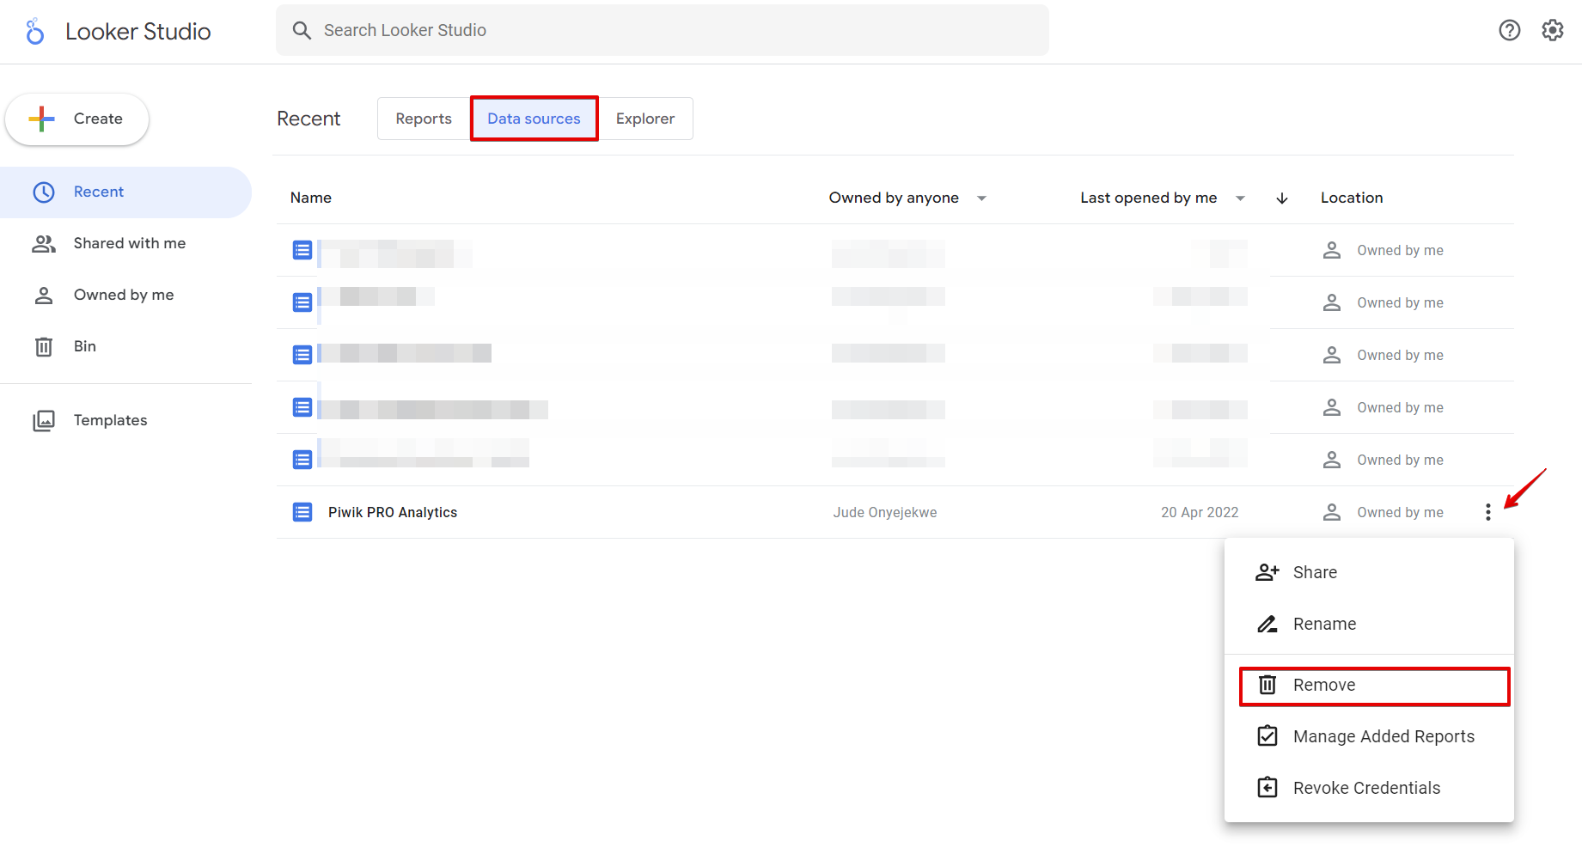Click the colorful plus icon on Create

pyautogui.click(x=41, y=119)
